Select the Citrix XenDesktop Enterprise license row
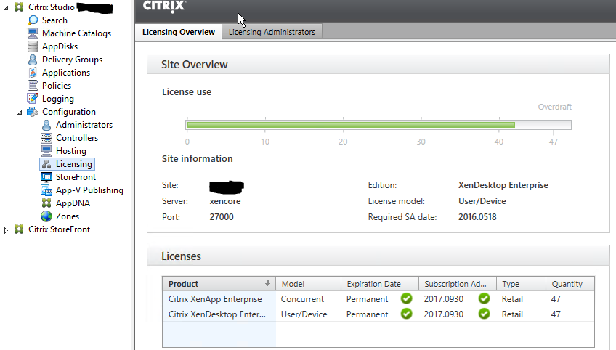The width and height of the screenshot is (616, 350). tap(215, 314)
